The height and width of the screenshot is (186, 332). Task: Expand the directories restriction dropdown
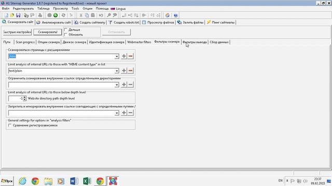click(x=117, y=85)
